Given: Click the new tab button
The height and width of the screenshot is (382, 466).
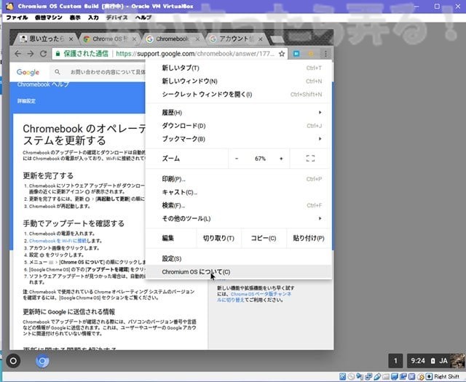Looking at the screenshot, I should pos(277,39).
